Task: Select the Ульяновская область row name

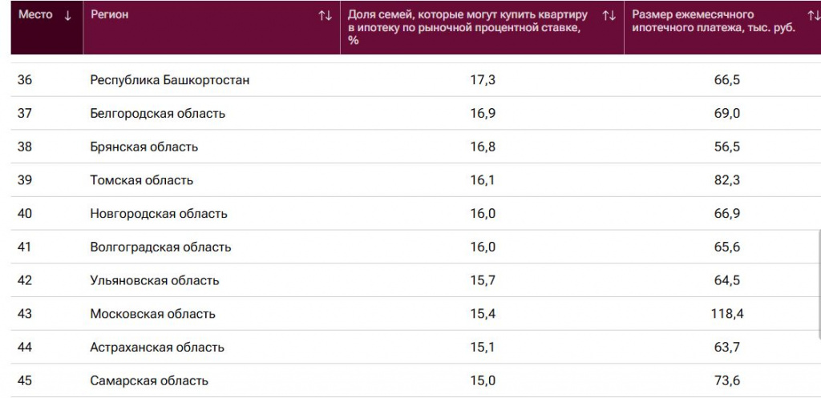Action: (155, 281)
